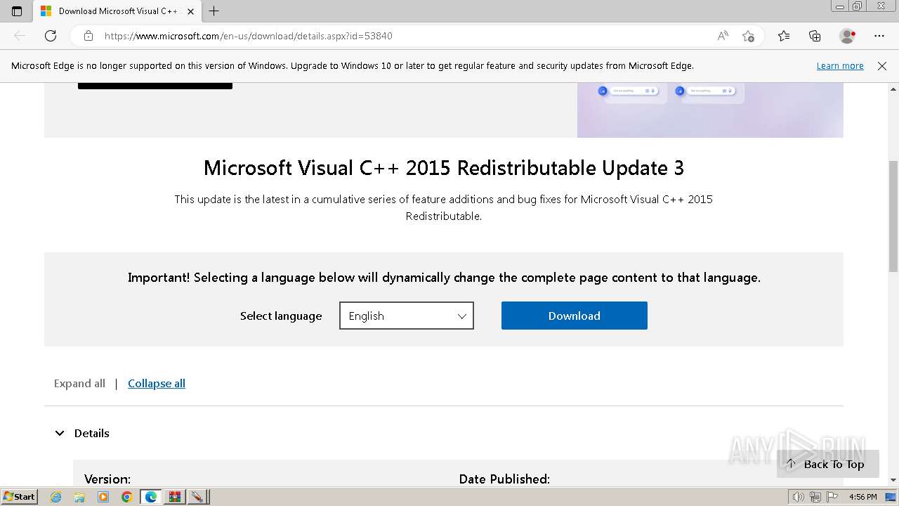Collapse the Details section chevron
The image size is (899, 506).
click(x=60, y=434)
